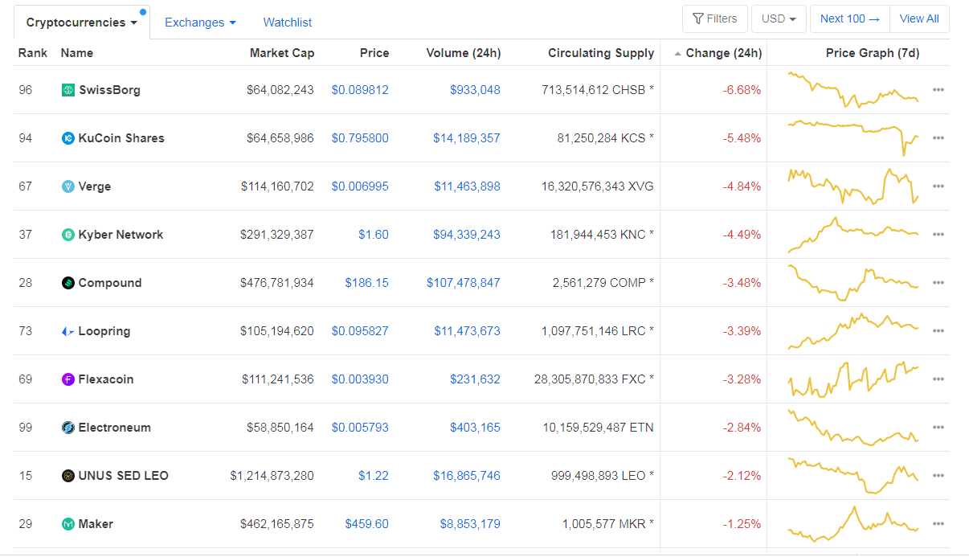
Task: Open the Verge coin name link
Action: [95, 186]
